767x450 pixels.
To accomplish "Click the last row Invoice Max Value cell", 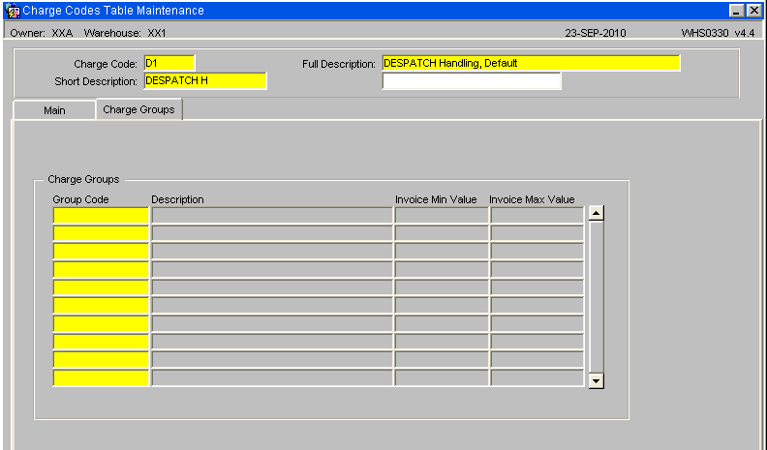I will [x=537, y=377].
